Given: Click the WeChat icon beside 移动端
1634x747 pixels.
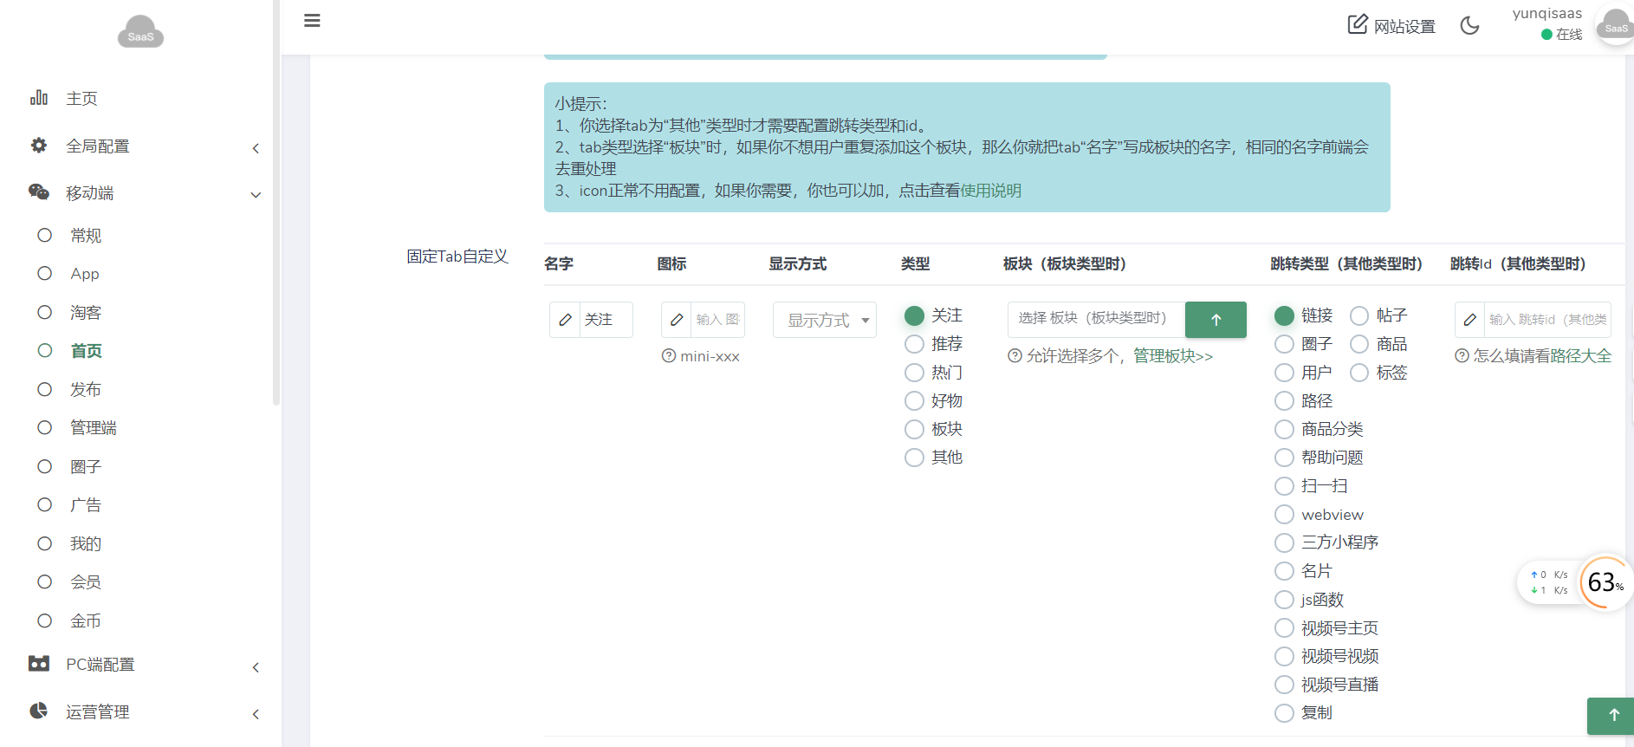Looking at the screenshot, I should [39, 192].
